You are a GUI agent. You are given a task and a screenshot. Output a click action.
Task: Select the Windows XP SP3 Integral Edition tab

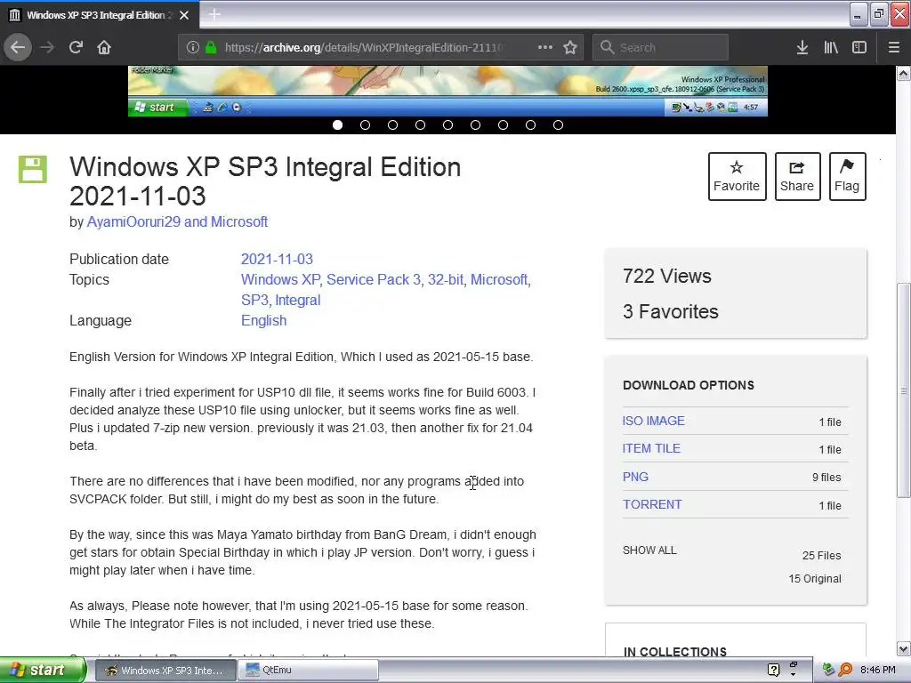[x=100, y=15]
